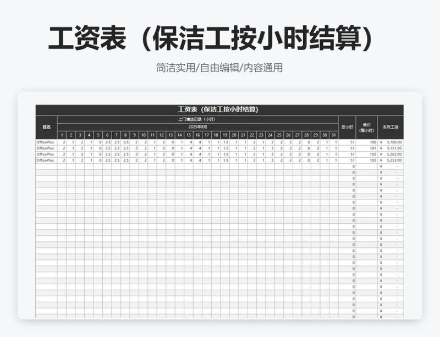The image size is (440, 337).
Task: Click day 23 column header
Action: click(x=261, y=135)
